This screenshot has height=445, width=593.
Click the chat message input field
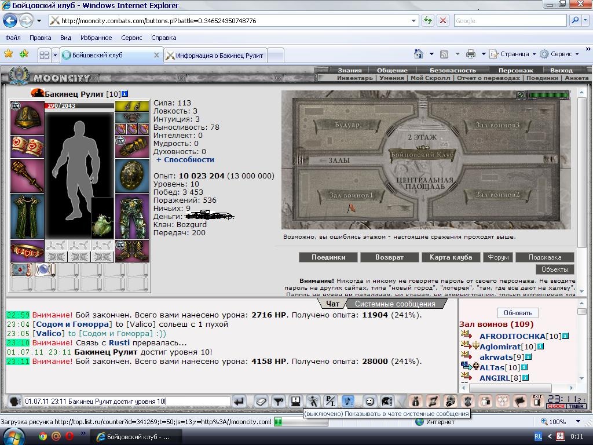point(127,401)
